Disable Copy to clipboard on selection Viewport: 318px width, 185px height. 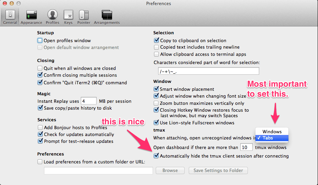click(157, 40)
